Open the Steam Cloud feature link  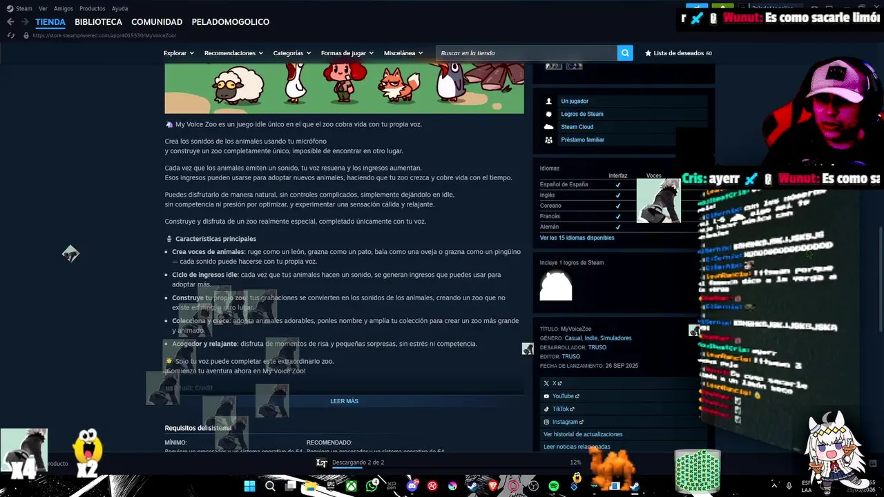577,127
